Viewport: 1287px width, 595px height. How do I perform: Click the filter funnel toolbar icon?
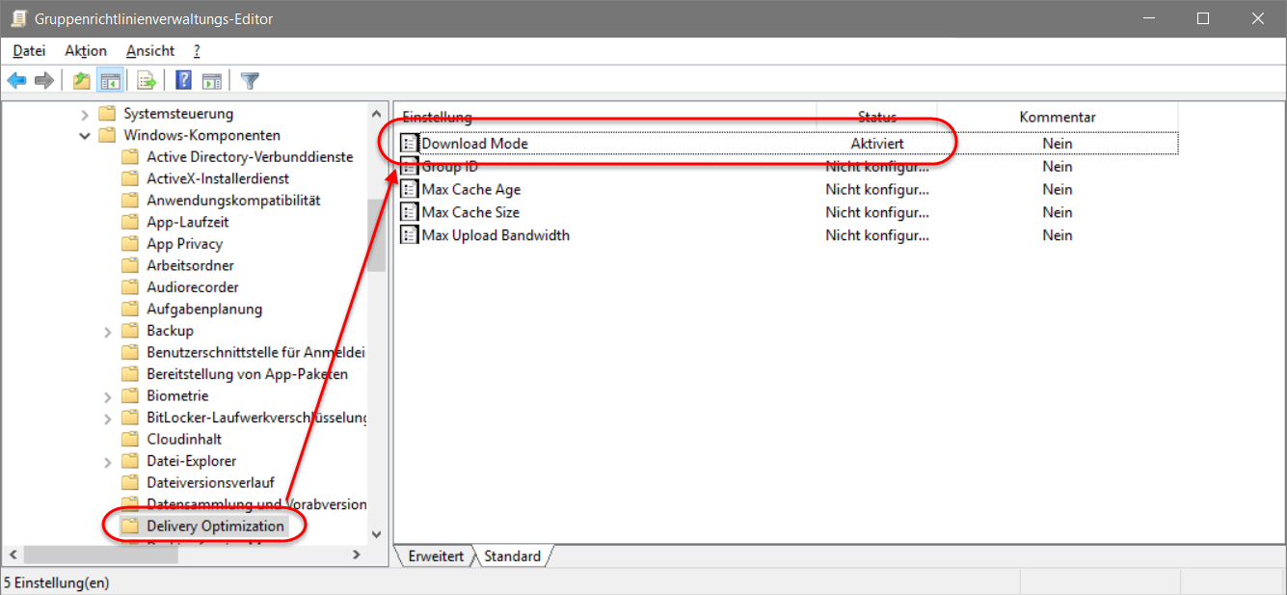[x=249, y=80]
